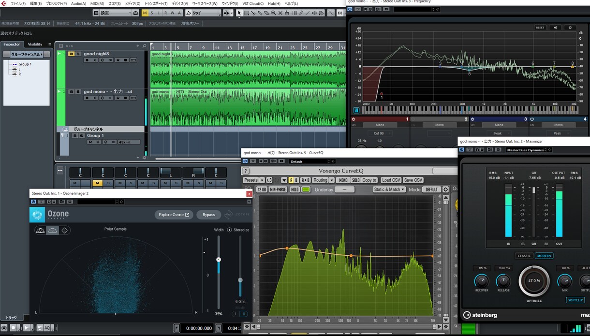Open the MIDI(M) menu

(x=97, y=3)
